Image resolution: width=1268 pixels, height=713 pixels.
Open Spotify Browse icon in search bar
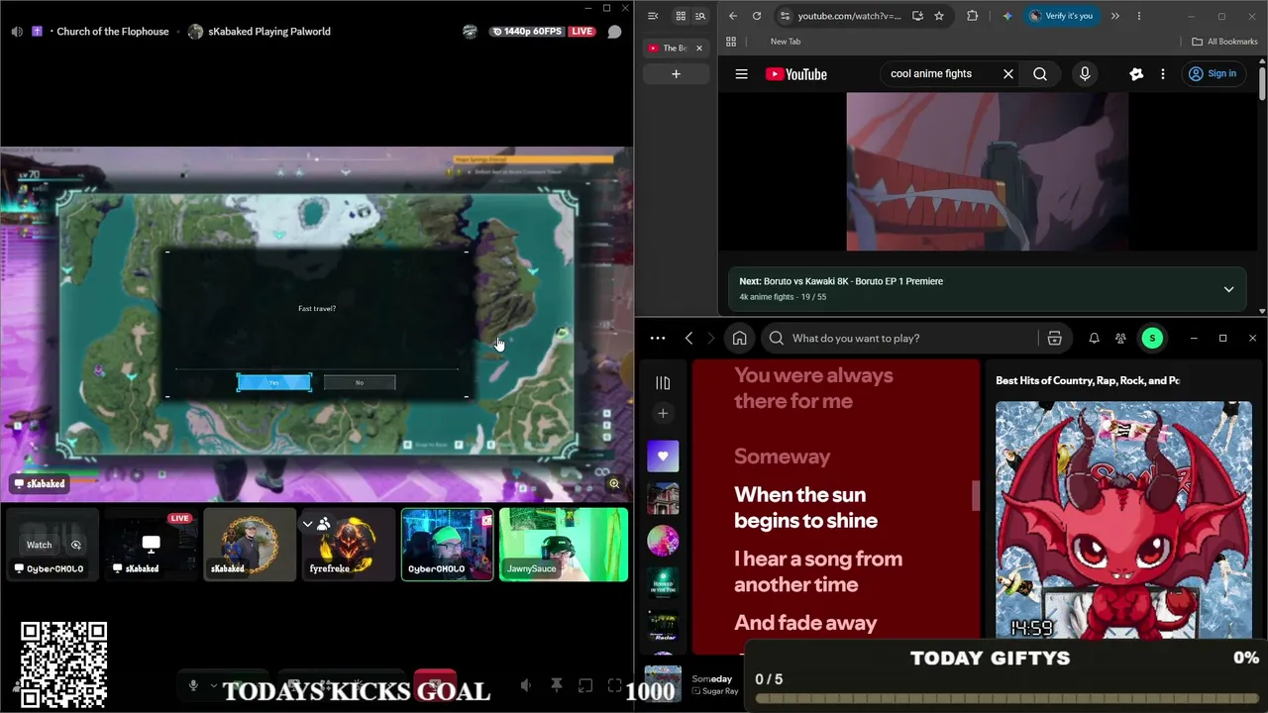click(x=1054, y=339)
